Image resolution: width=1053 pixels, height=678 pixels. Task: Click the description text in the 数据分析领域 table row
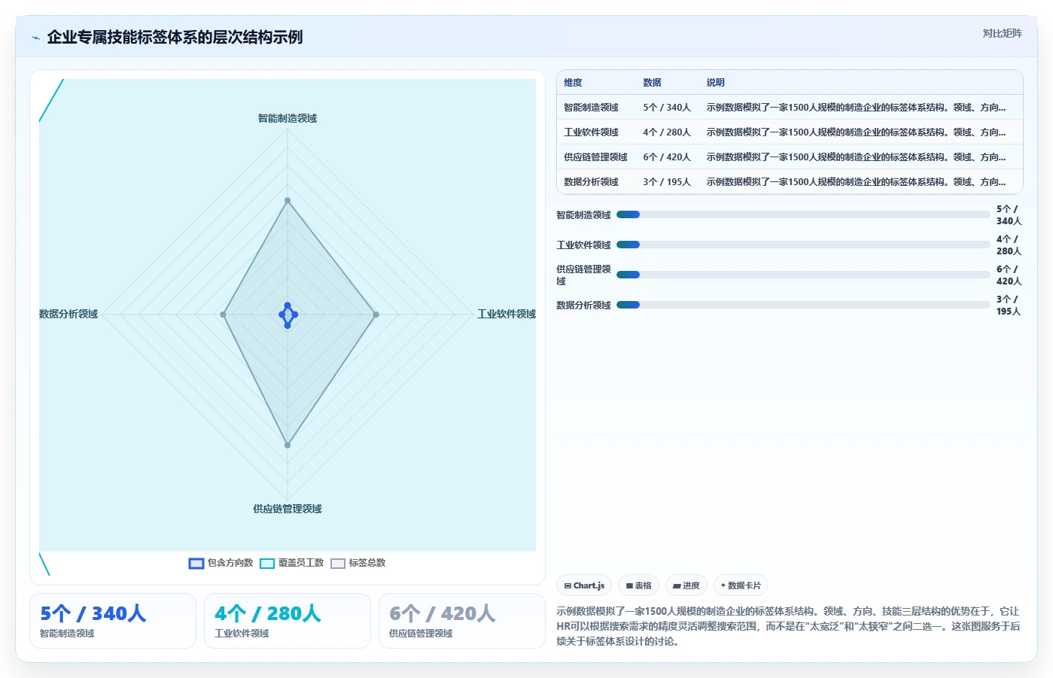pyautogui.click(x=856, y=182)
